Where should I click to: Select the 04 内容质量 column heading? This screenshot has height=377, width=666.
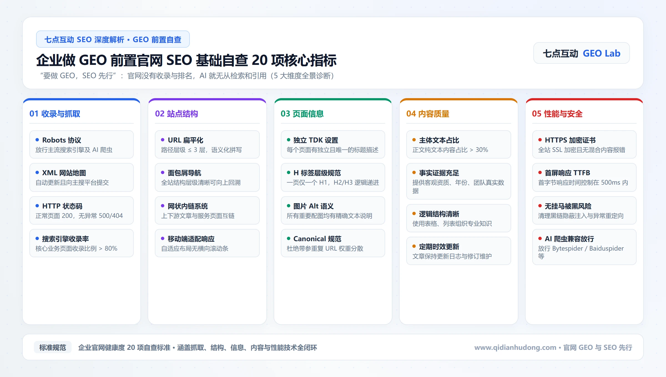pos(428,114)
